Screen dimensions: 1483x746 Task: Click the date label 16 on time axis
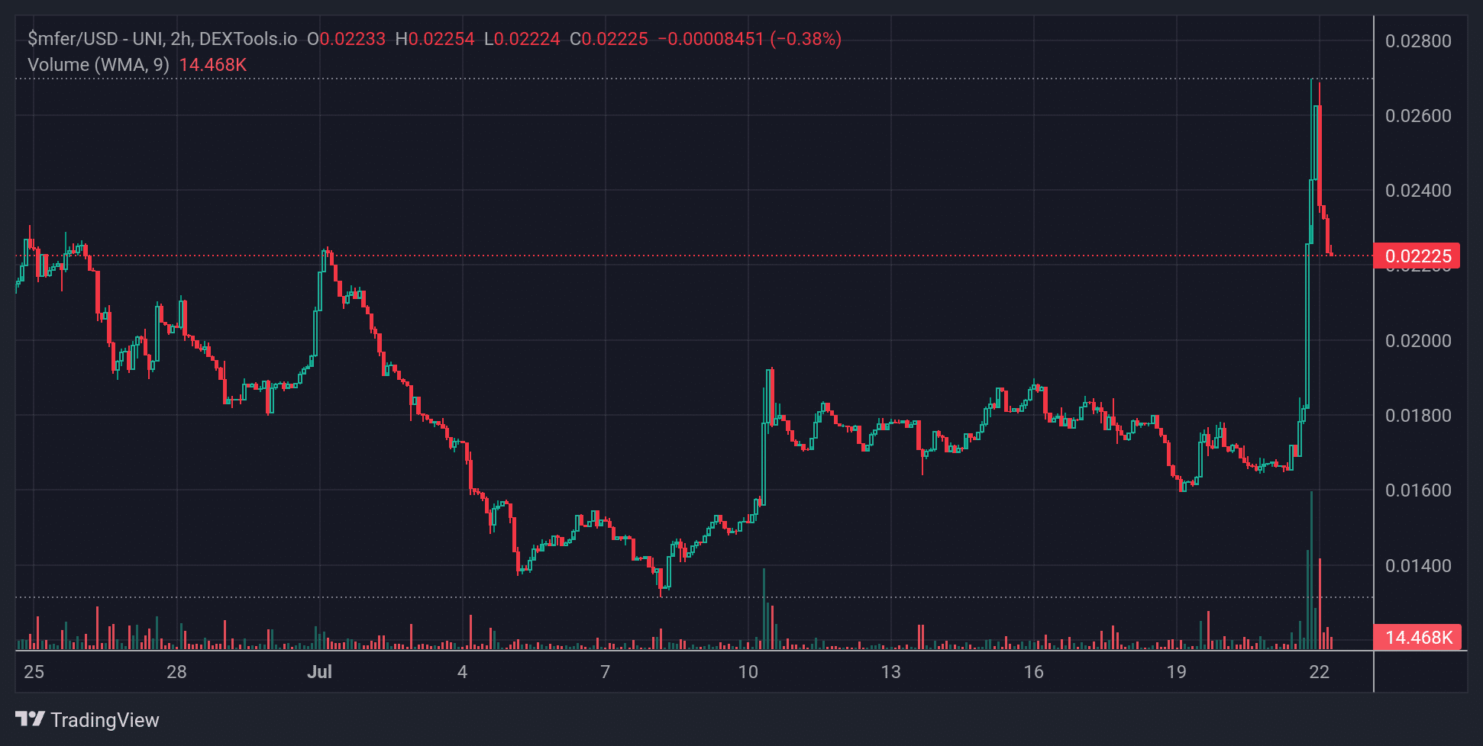click(1033, 672)
